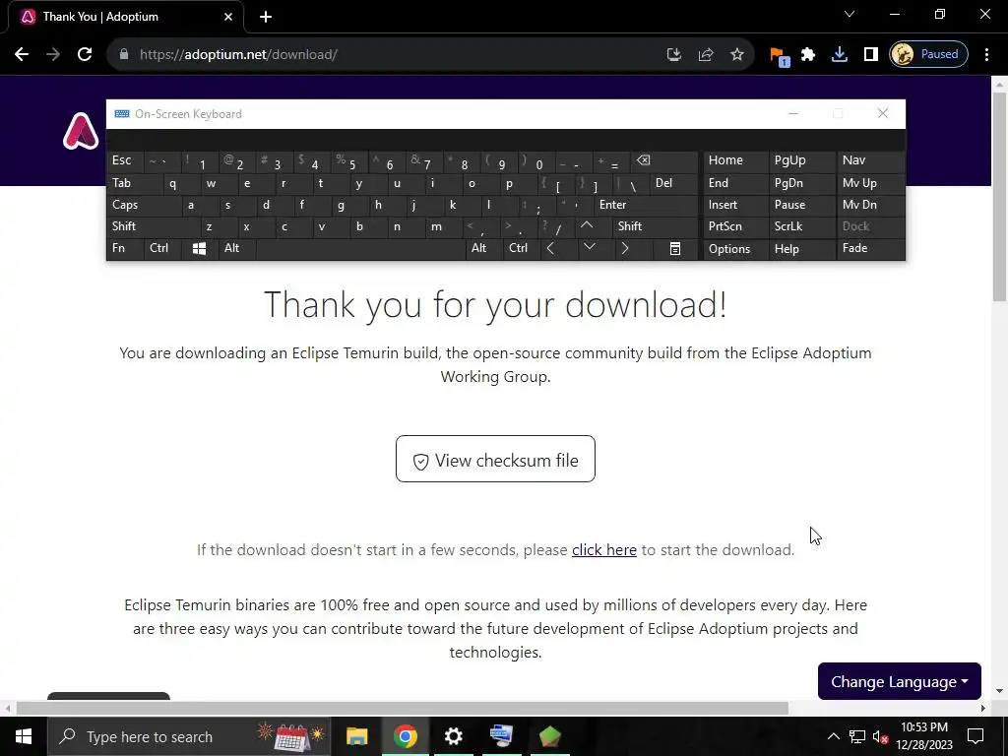Open the notification center icon
The width and height of the screenshot is (1008, 756).
tap(976, 736)
